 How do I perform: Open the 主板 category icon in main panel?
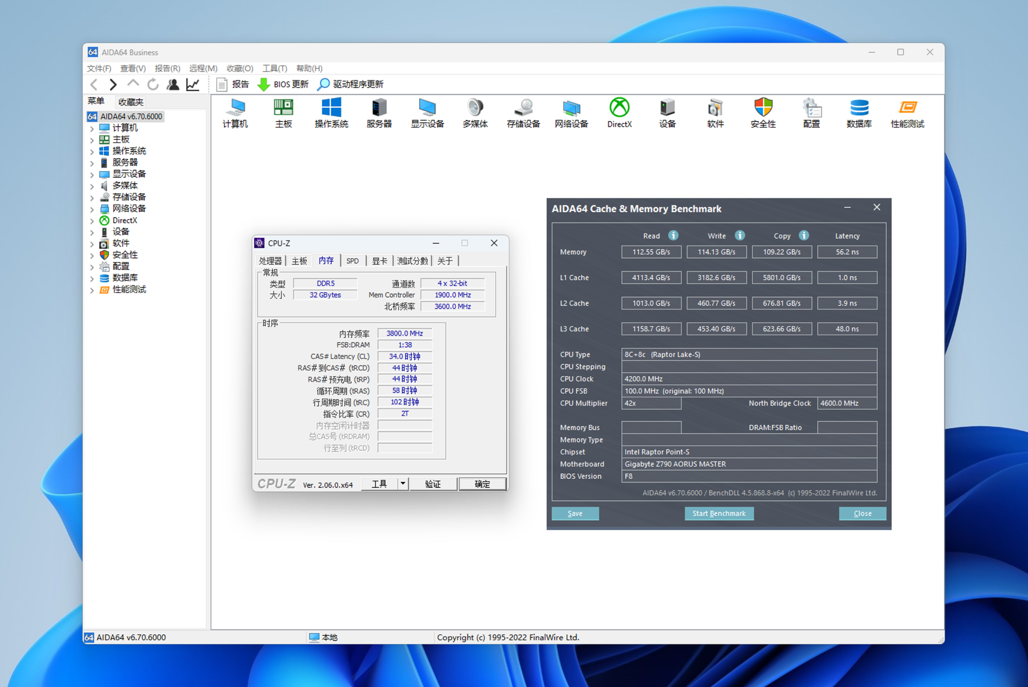click(x=283, y=113)
